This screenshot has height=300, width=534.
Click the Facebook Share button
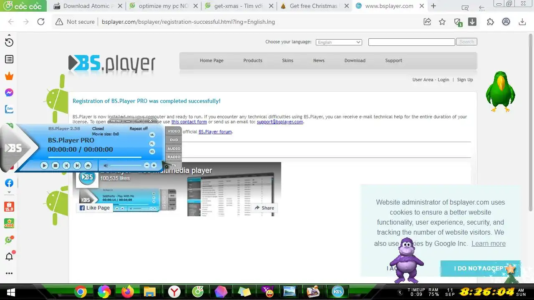click(x=264, y=208)
